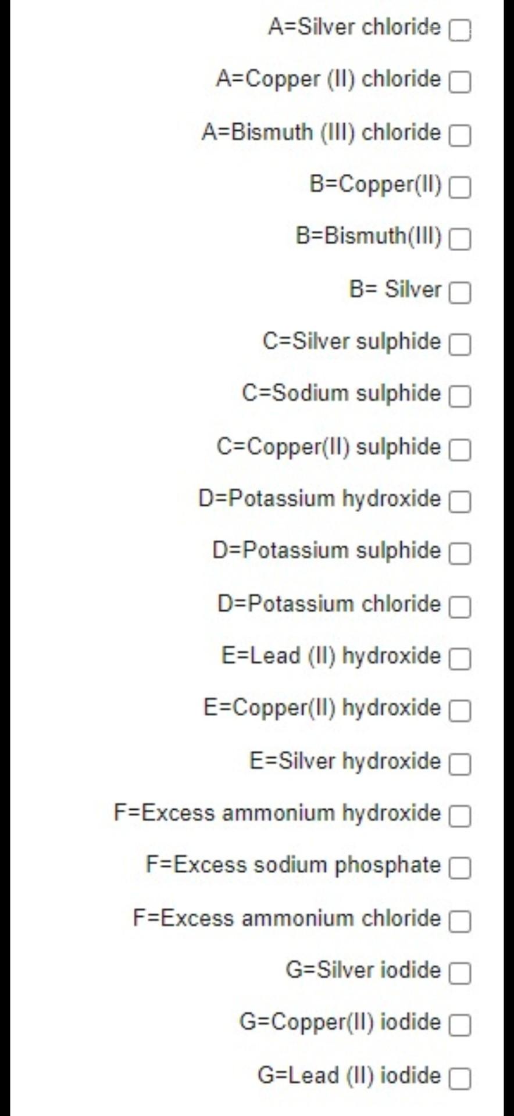Select C=Copper(II) sulphide option

pos(460,450)
